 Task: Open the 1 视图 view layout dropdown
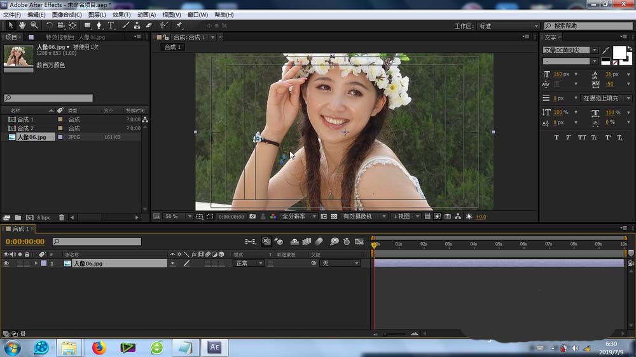click(x=406, y=217)
